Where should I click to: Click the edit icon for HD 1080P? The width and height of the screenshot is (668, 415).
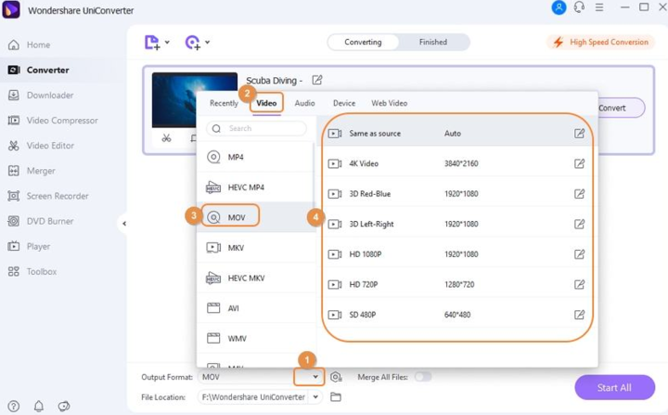(x=579, y=254)
